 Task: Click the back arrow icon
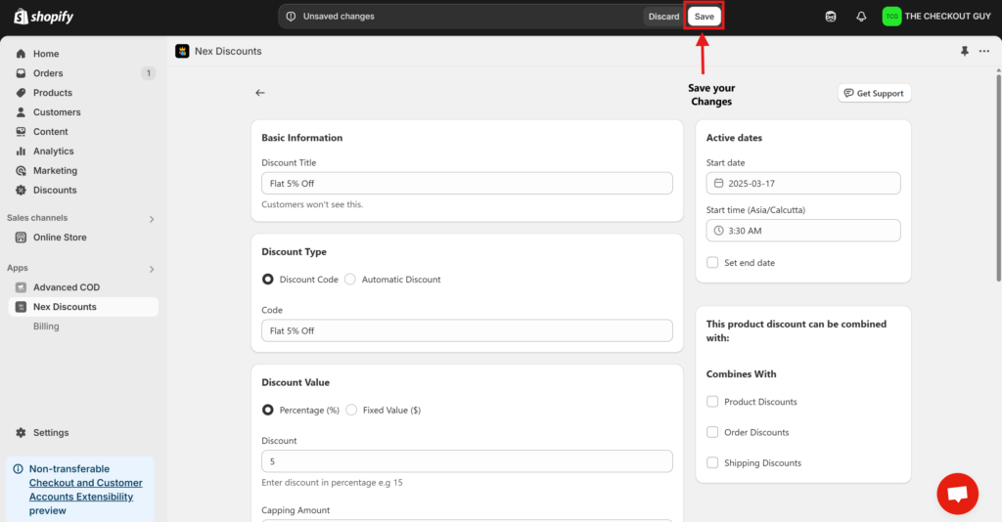coord(260,93)
